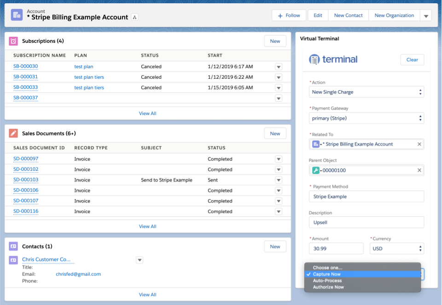Click the Sales Documents pencil icon
The width and height of the screenshot is (442, 305).
coord(13,133)
